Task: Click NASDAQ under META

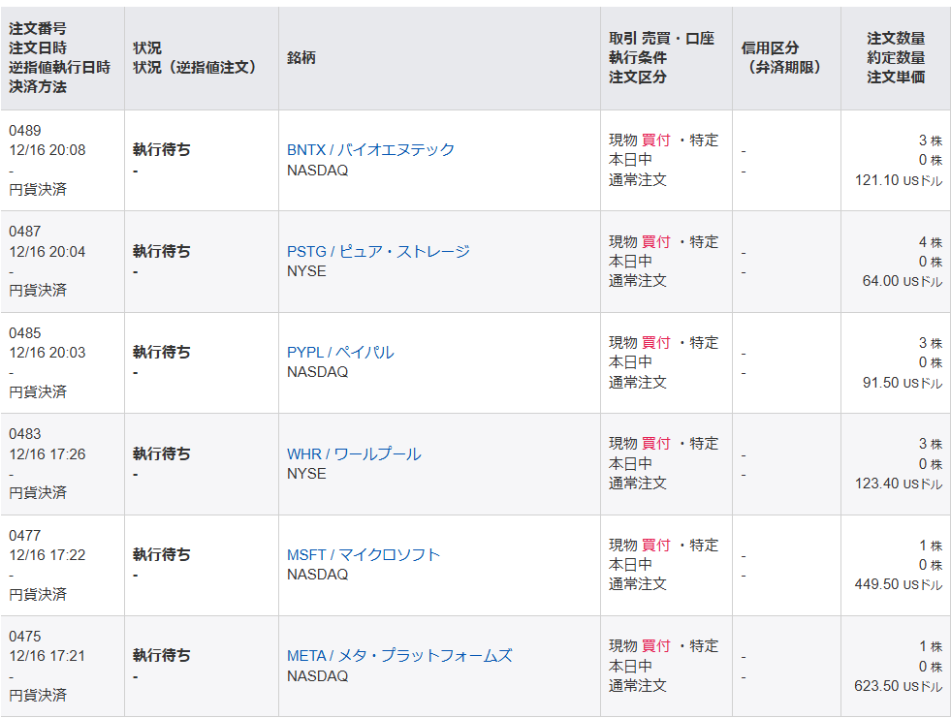Action: [x=317, y=676]
